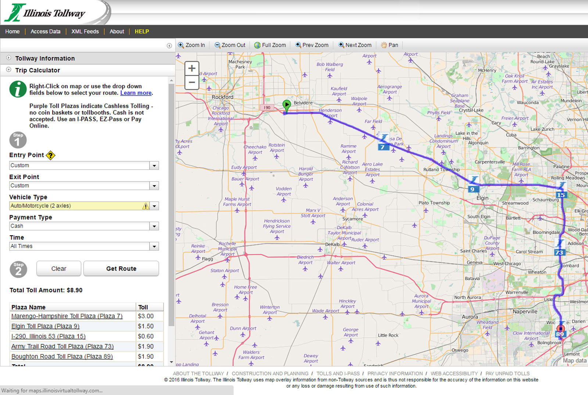The image size is (588, 395).
Task: Open TOLLS AND I-PASS footer link
Action: [x=338, y=374]
